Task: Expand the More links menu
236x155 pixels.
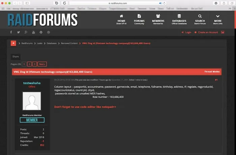Action: [x=218, y=19]
